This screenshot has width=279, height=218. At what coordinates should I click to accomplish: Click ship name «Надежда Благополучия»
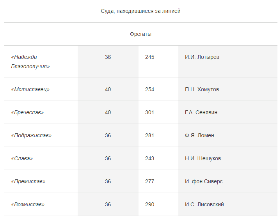tap(30, 62)
